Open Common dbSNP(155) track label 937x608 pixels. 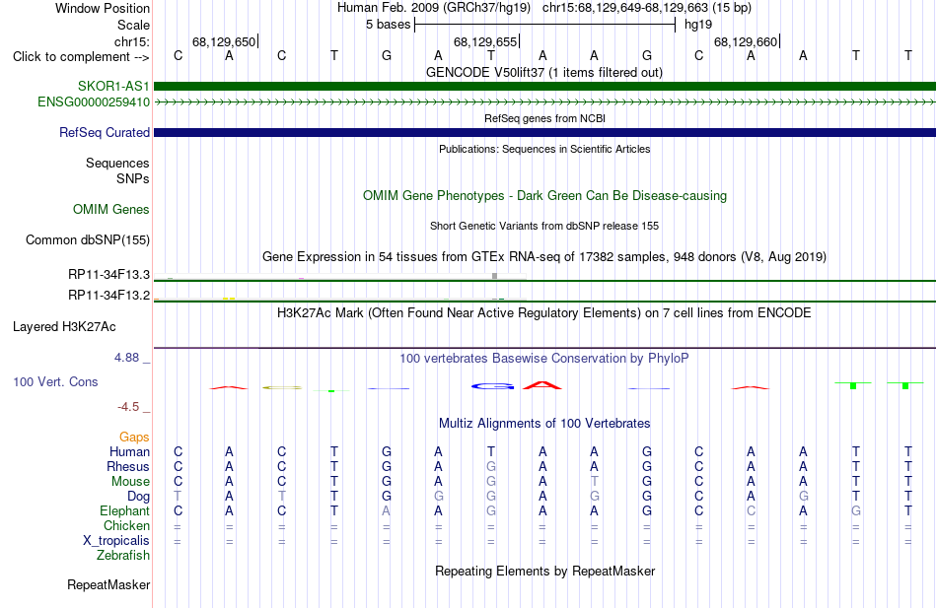coord(88,240)
